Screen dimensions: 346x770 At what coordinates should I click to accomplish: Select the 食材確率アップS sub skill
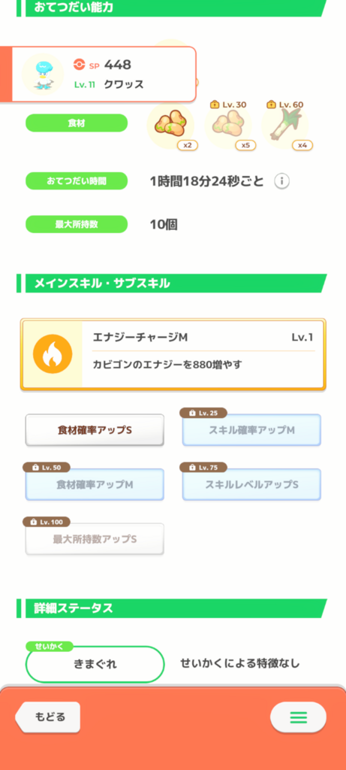pyautogui.click(x=95, y=429)
